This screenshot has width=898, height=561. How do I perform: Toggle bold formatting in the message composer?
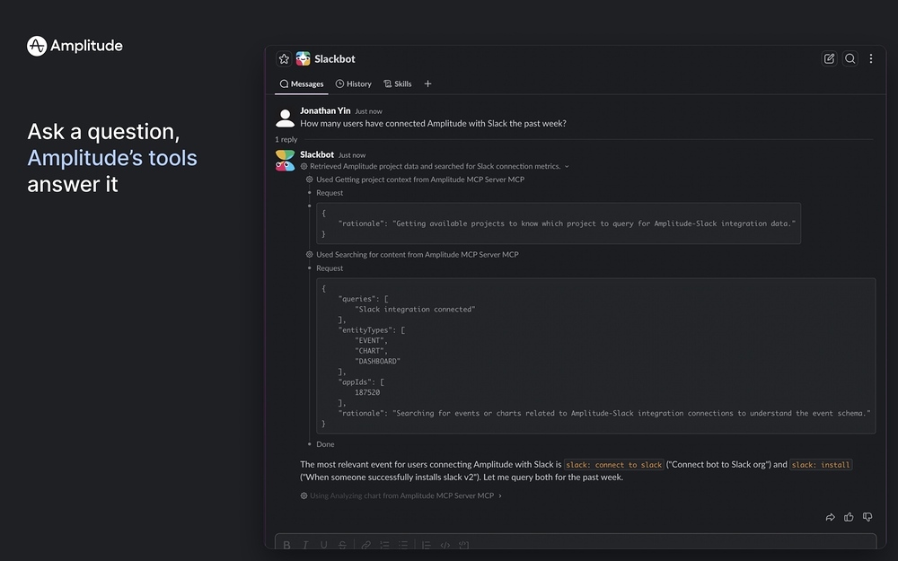(x=287, y=545)
